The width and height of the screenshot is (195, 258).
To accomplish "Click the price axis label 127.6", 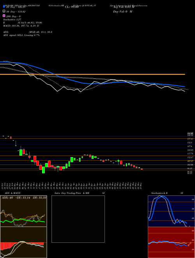I will click(x=190, y=147).
